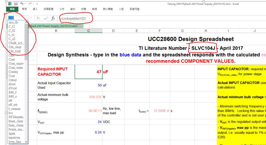The image size is (266, 145).
Task: Select column D header
Action: pos(113,31)
